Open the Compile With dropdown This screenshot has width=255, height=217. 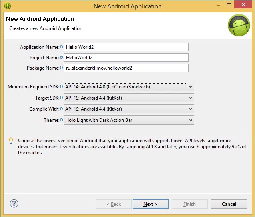tap(129, 109)
